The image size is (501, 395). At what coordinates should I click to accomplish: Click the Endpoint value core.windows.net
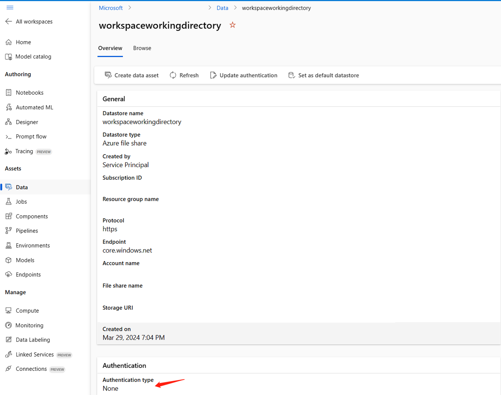pos(127,250)
